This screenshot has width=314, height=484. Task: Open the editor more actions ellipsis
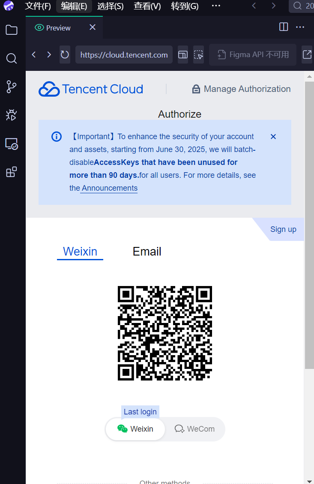click(x=300, y=27)
